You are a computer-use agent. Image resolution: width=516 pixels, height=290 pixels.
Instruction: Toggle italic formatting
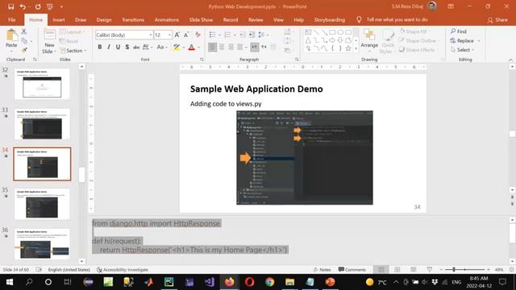109,48
